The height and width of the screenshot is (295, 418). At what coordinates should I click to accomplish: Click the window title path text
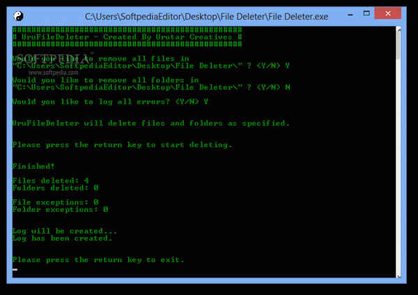pos(206,17)
